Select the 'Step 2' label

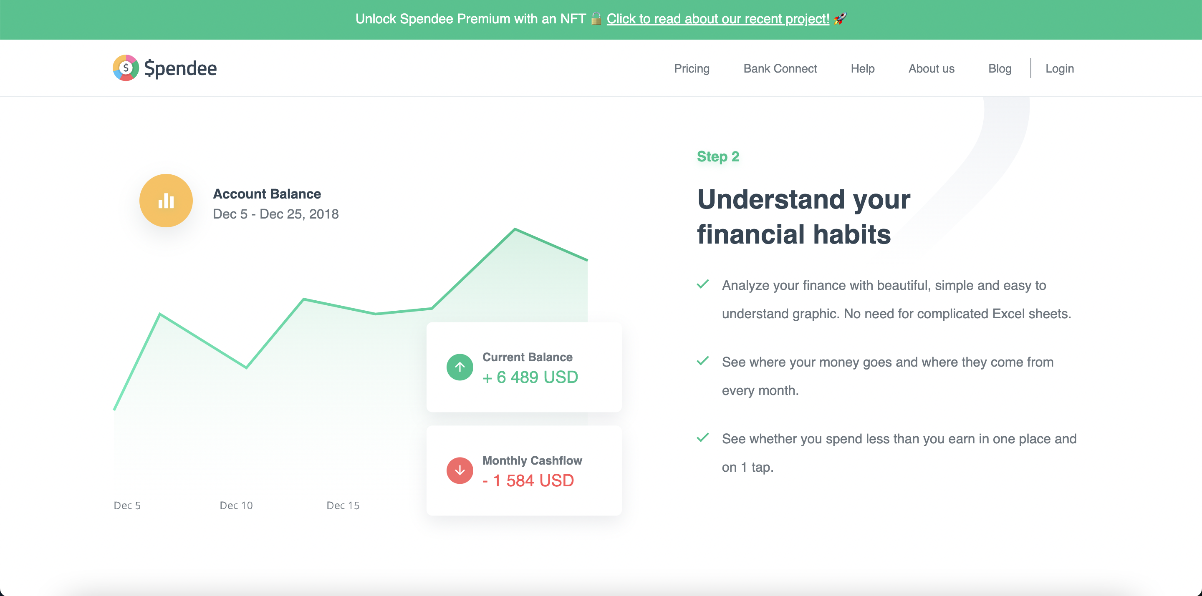(718, 156)
